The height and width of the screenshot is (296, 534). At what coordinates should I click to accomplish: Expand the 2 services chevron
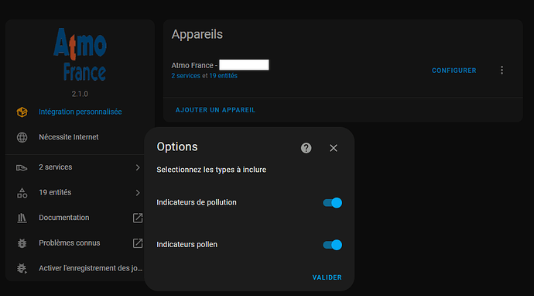click(x=138, y=167)
